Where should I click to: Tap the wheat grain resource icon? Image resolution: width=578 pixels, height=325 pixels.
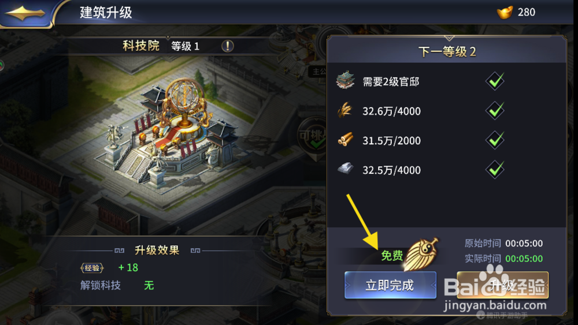pyautogui.click(x=345, y=110)
